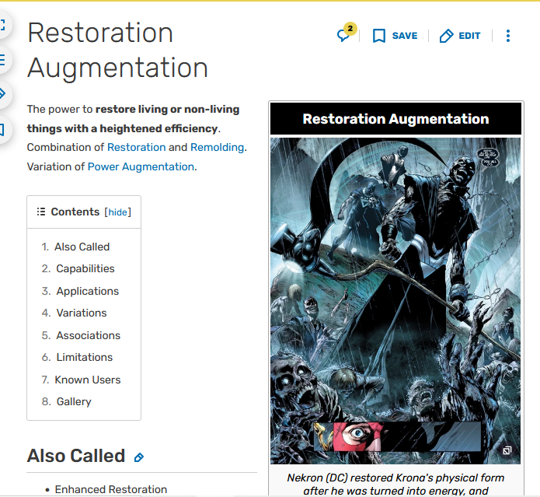Click the pencil icon next to EDIT
This screenshot has width=540, height=497.
coord(446,36)
